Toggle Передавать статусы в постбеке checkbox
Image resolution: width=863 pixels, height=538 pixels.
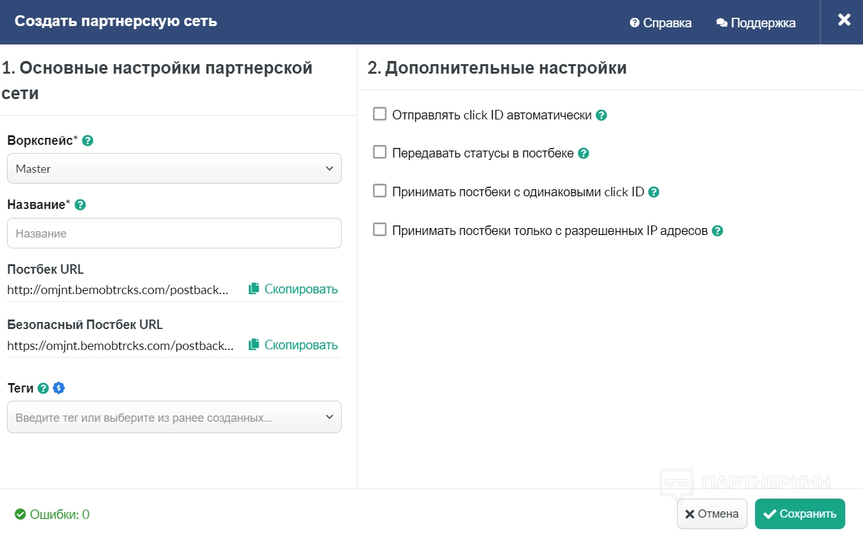pyautogui.click(x=380, y=152)
